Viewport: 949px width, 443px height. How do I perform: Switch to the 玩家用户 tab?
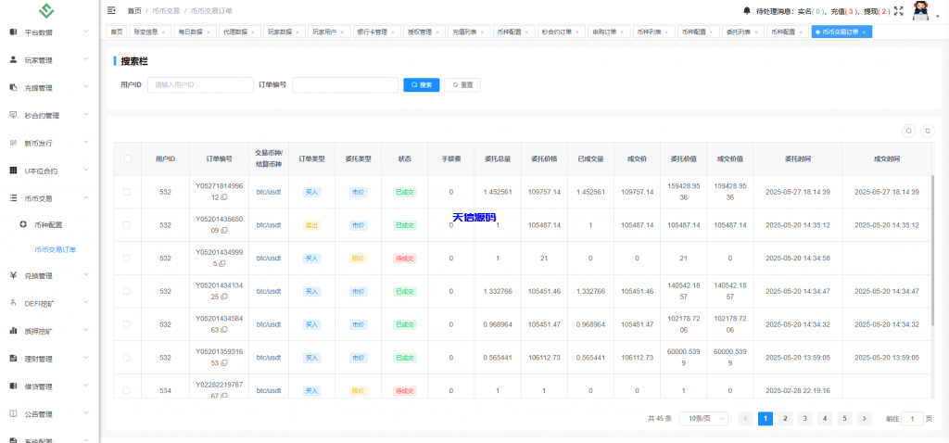click(331, 32)
